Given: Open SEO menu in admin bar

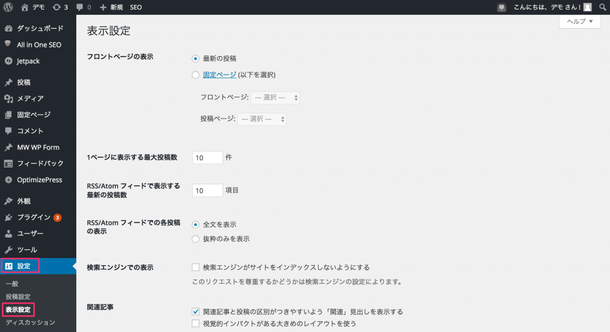Looking at the screenshot, I should tap(136, 7).
